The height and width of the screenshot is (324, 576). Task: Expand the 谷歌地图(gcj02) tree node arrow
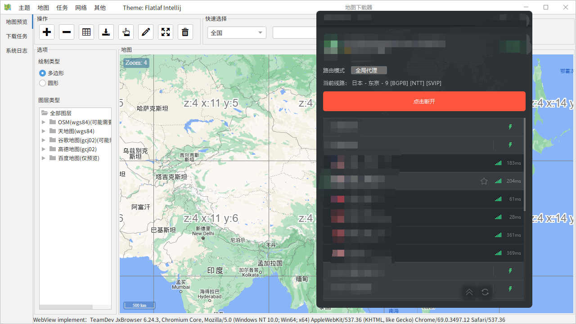(x=44, y=140)
